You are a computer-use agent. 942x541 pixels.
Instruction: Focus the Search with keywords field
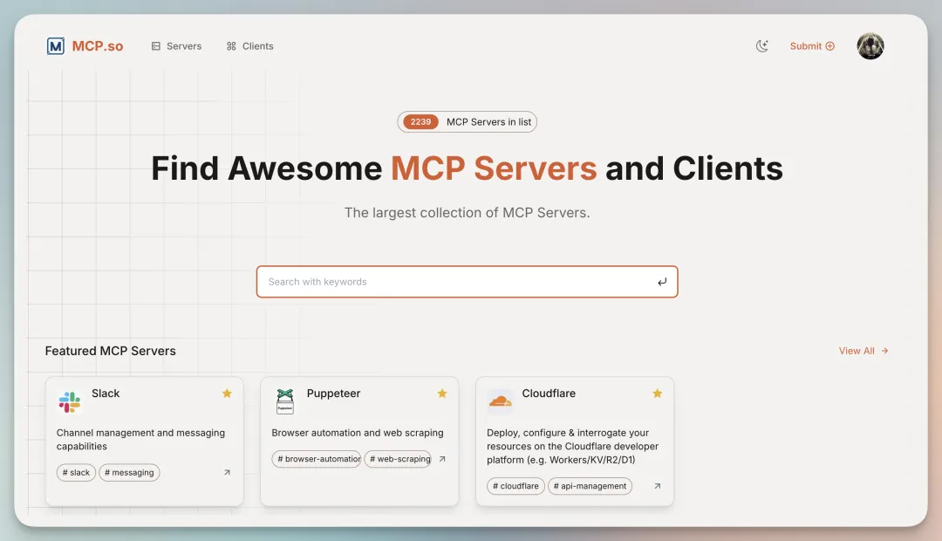[x=467, y=282]
